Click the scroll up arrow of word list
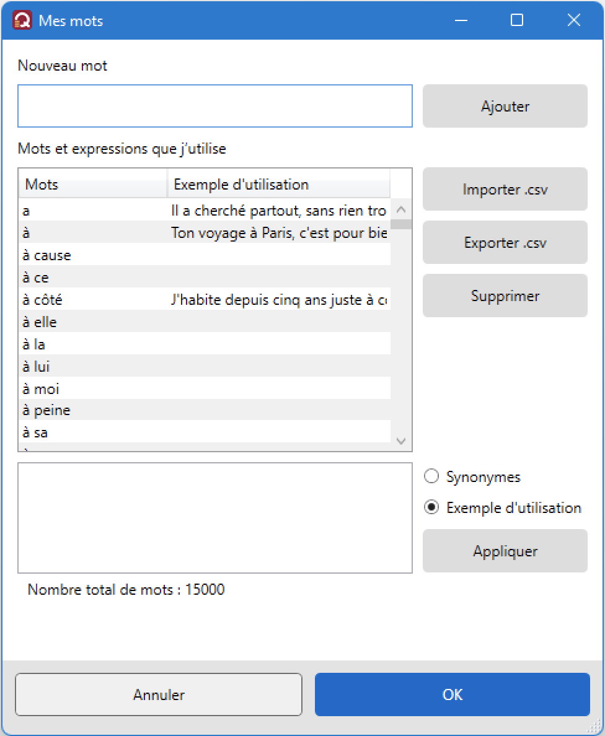 401,210
